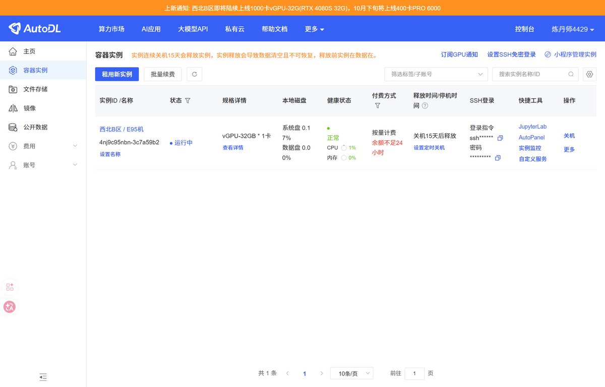Launch JupyterLab from quick tools
This screenshot has width=605, height=387.
[532, 127]
